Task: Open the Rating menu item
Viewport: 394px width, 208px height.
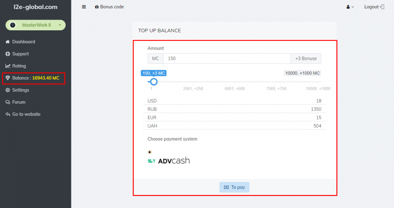Action: [x=19, y=66]
